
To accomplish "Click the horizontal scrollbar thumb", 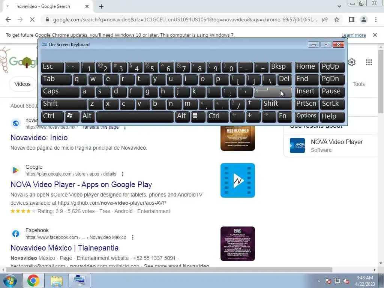I will tap(169, 270).
